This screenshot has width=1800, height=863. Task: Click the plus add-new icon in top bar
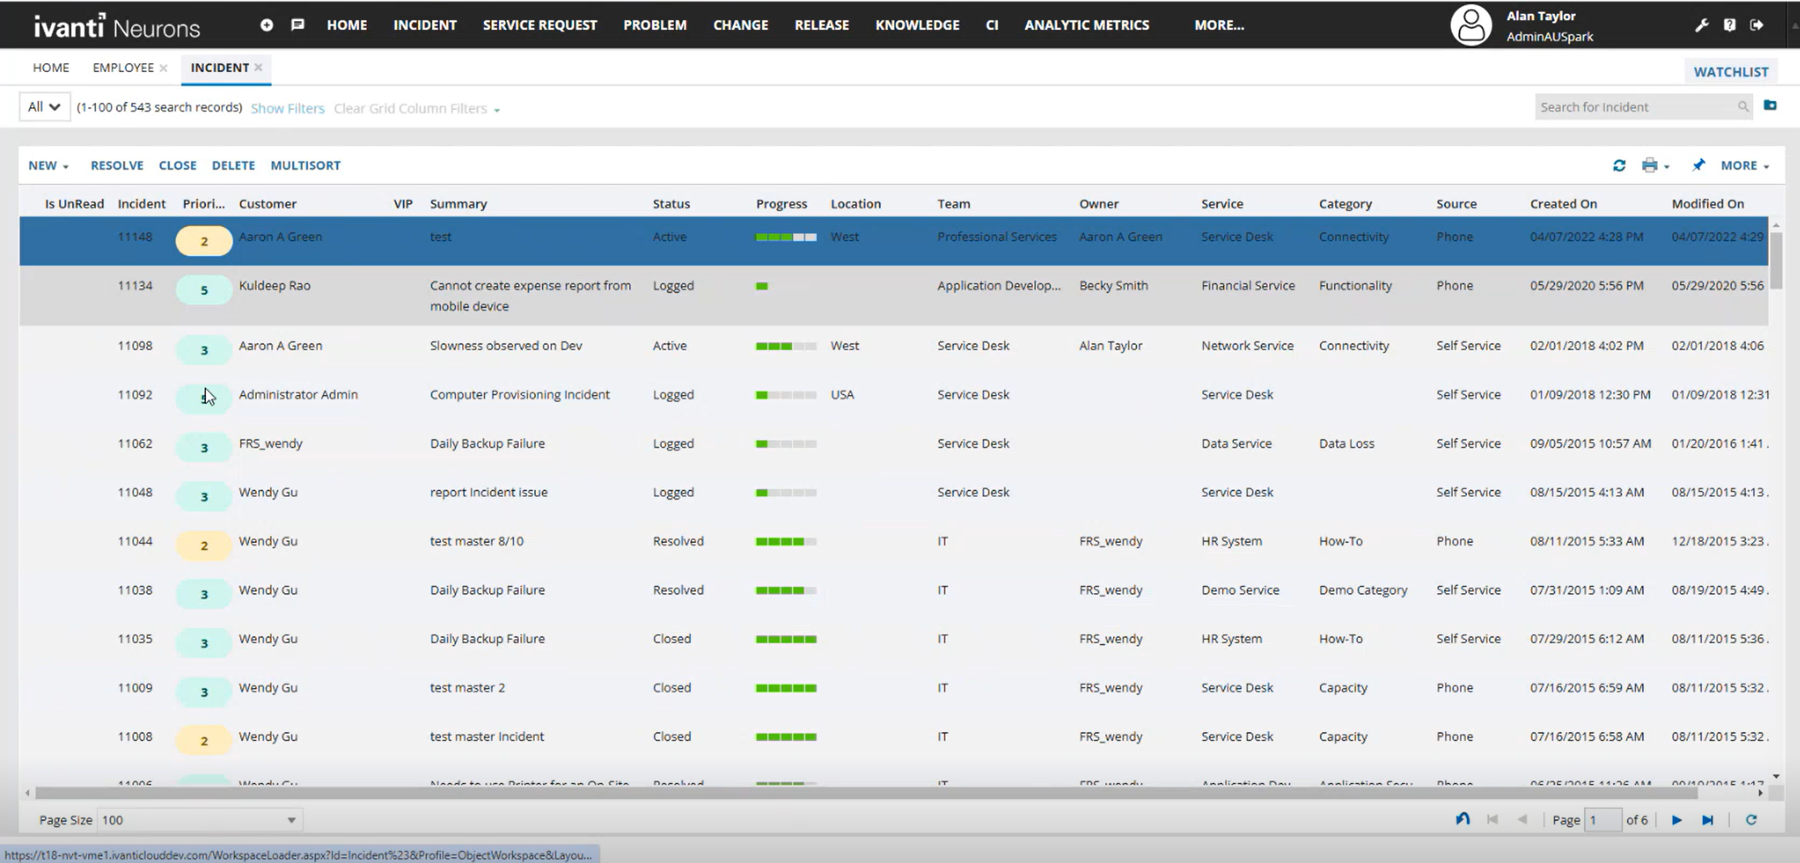[x=266, y=25]
